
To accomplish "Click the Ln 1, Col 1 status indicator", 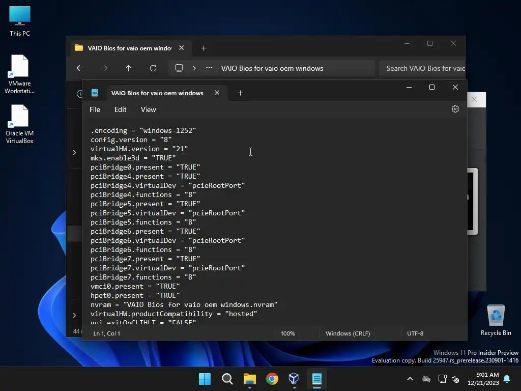I will point(107,333).
